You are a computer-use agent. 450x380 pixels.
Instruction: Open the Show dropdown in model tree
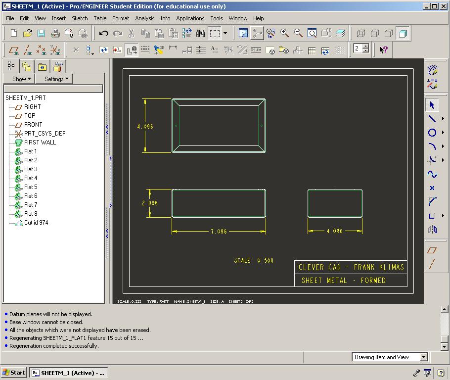click(x=22, y=79)
